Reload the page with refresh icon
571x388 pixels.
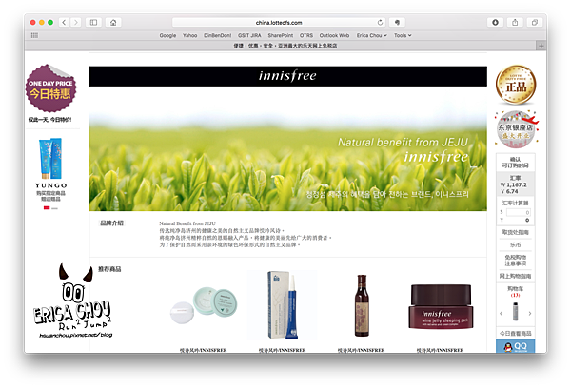pyautogui.click(x=380, y=23)
